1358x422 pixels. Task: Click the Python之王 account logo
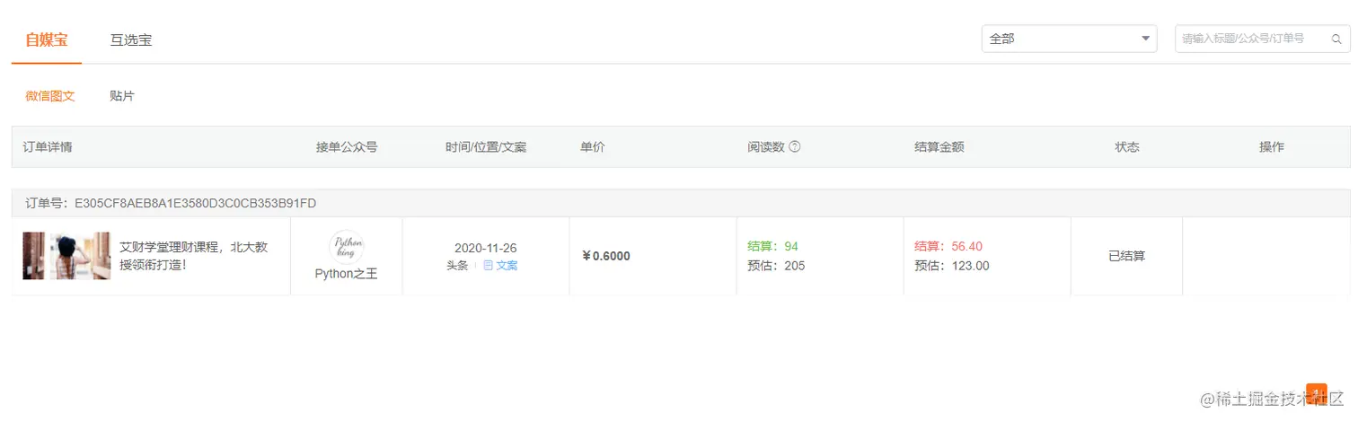click(x=347, y=245)
